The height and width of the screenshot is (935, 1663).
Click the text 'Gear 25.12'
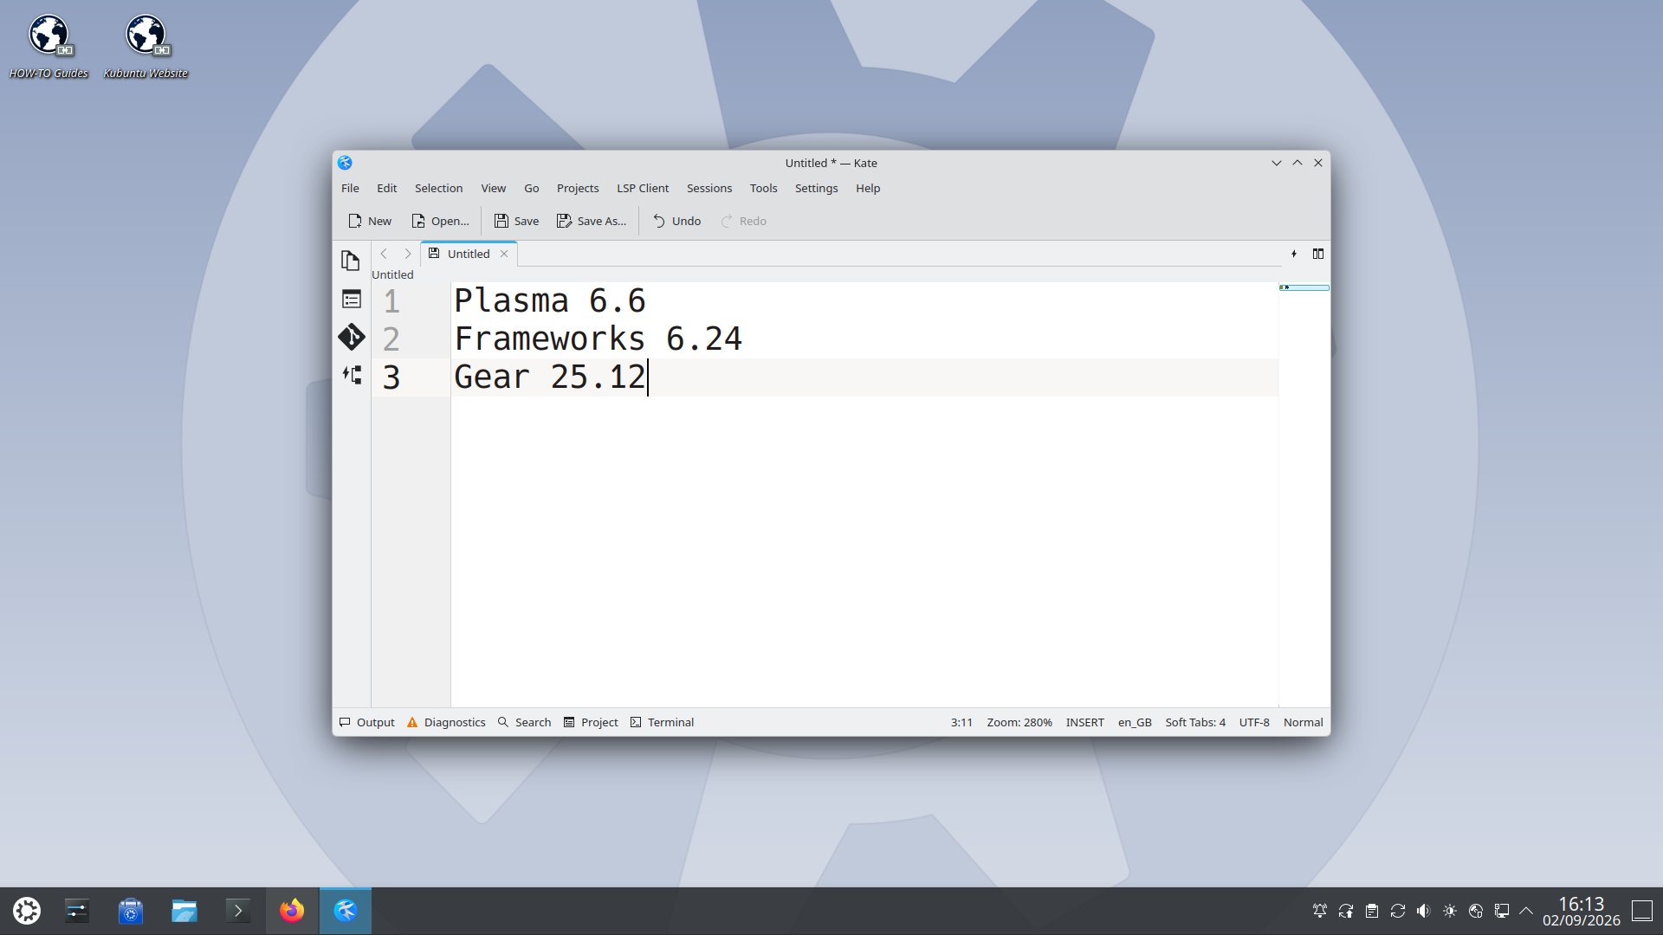(550, 377)
